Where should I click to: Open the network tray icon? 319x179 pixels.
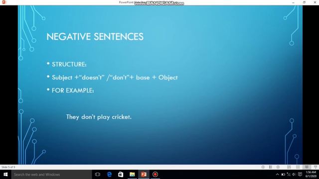(289, 175)
